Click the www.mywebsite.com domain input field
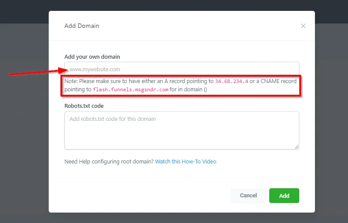348x223 pixels. click(183, 69)
